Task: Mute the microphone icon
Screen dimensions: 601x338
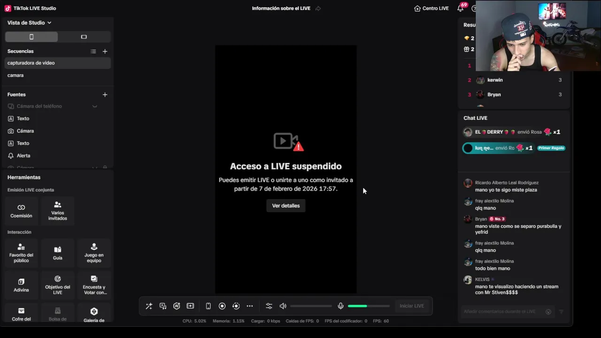Action: 341,306
